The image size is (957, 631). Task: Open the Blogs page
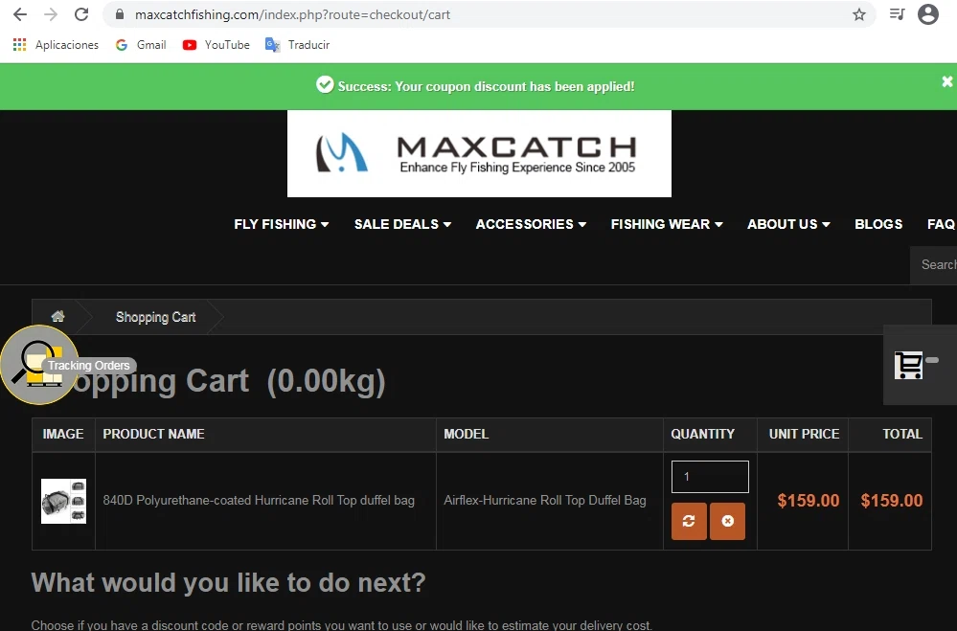[x=878, y=224]
